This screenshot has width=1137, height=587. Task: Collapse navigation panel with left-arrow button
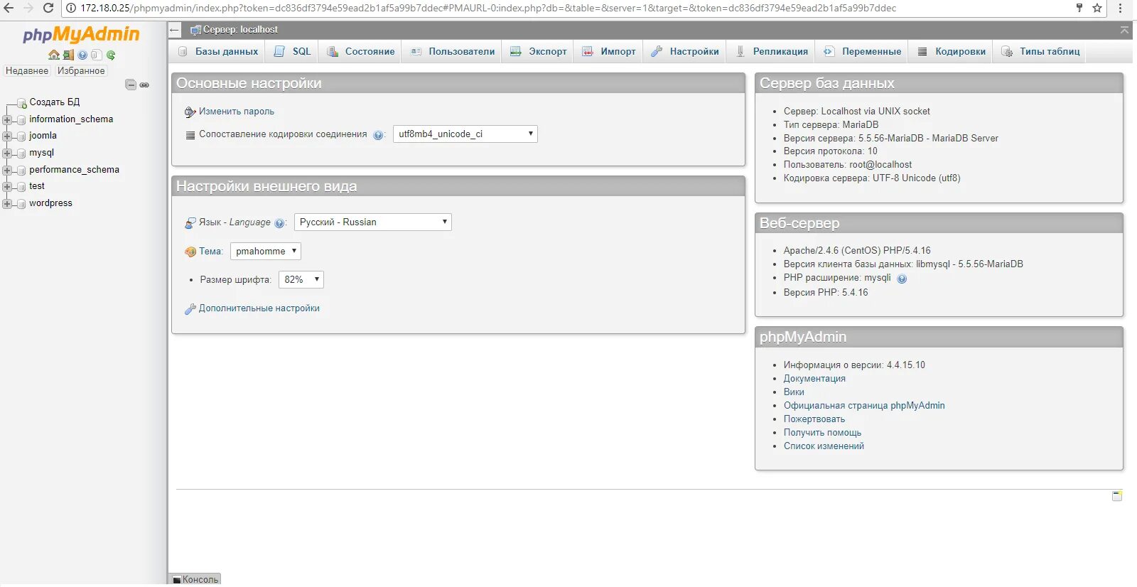[x=175, y=30]
